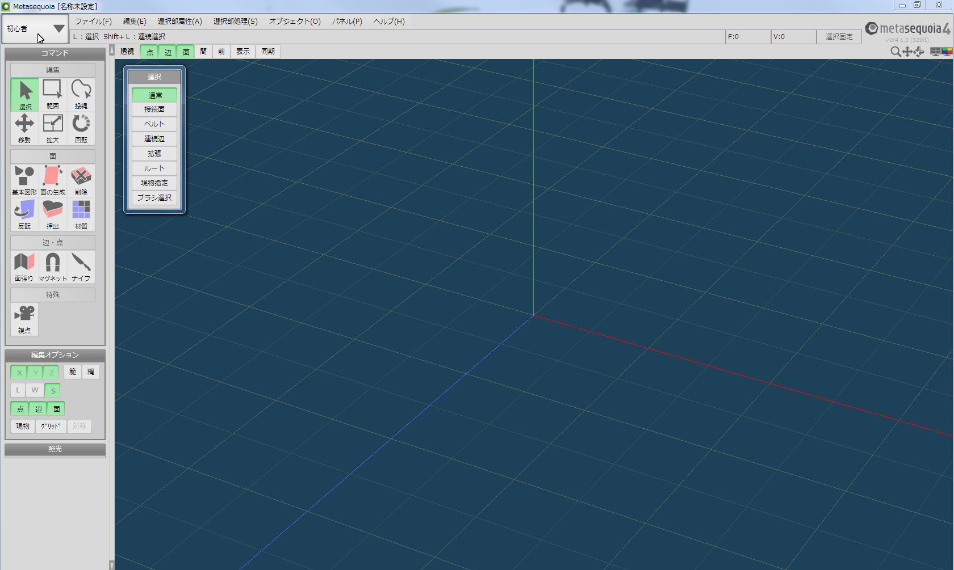This screenshot has height=570, width=954.
Task: Toggle Z axis in edit options
Action: click(x=51, y=373)
